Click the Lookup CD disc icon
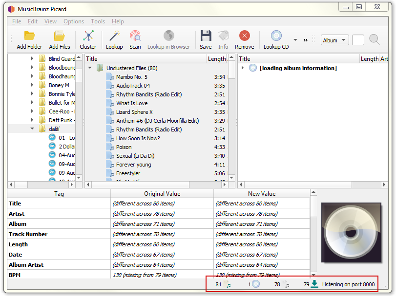Viewport: 396px width, 296px height. click(276, 36)
